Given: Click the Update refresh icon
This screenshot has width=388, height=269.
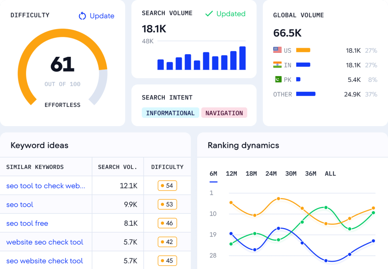Looking at the screenshot, I should 82,16.
